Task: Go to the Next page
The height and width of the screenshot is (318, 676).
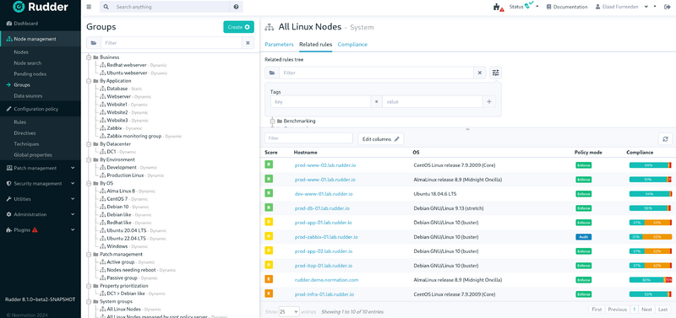Action: coord(646,310)
